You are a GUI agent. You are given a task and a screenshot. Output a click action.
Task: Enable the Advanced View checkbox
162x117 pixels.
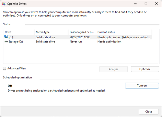click(x=5, y=68)
